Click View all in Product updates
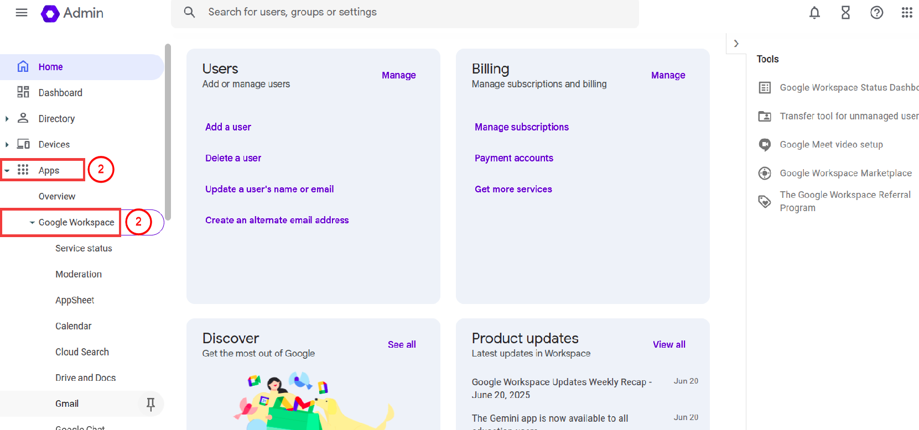 669,344
